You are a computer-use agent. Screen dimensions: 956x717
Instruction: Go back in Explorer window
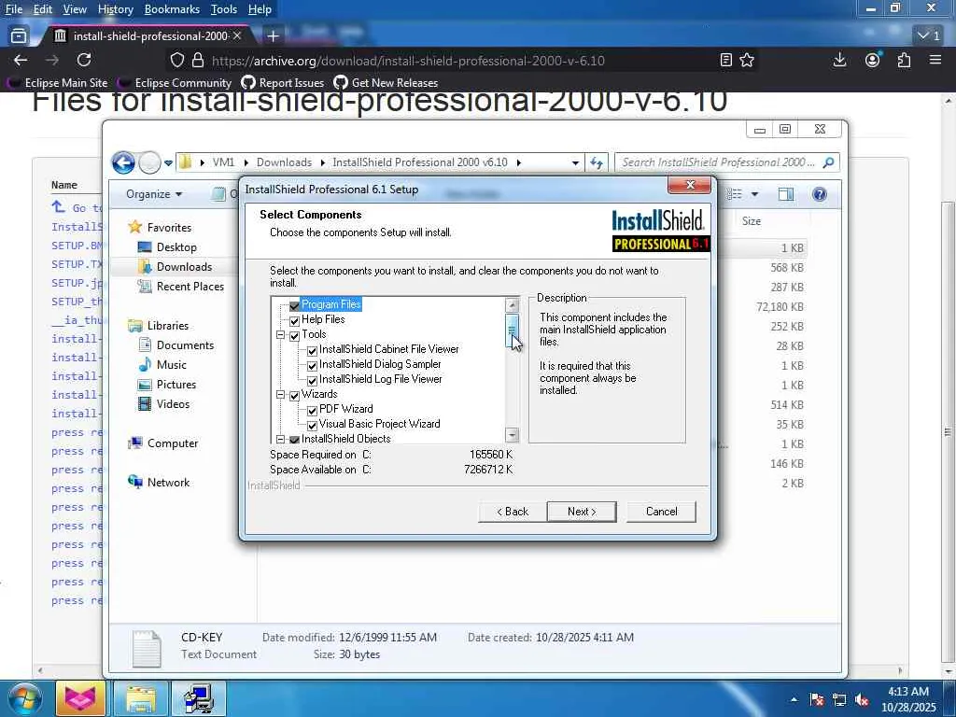pos(124,162)
